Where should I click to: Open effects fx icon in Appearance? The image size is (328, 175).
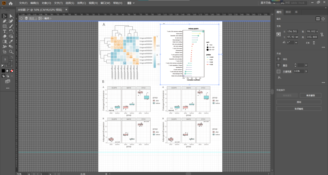coord(279,78)
